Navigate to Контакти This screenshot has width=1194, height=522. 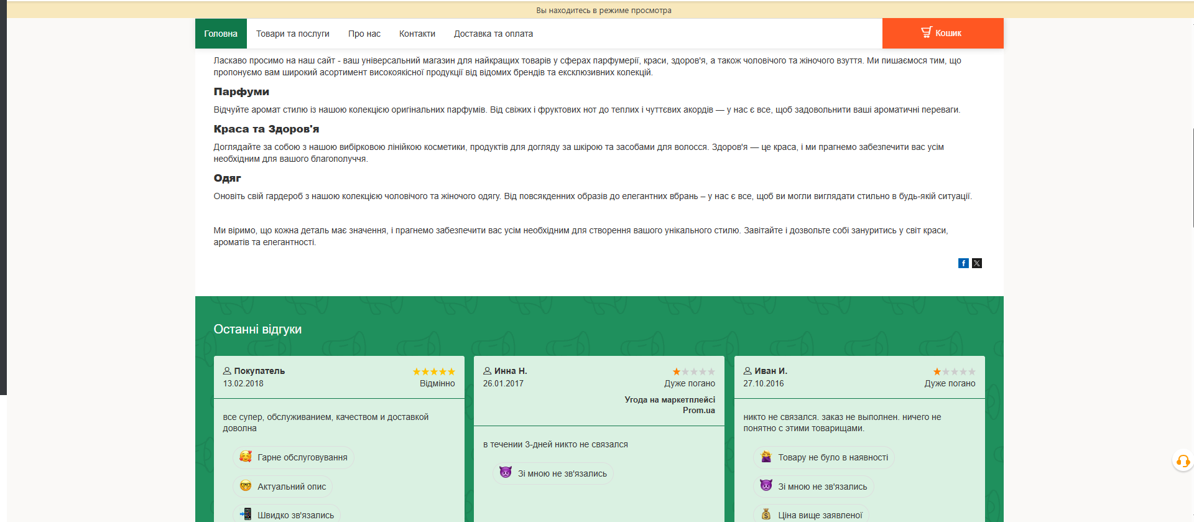pyautogui.click(x=417, y=34)
